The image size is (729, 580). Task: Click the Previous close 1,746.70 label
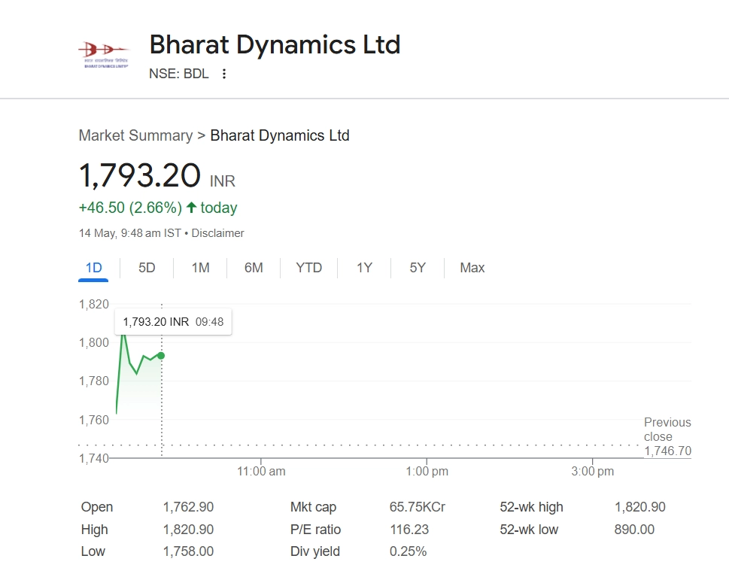(x=667, y=437)
